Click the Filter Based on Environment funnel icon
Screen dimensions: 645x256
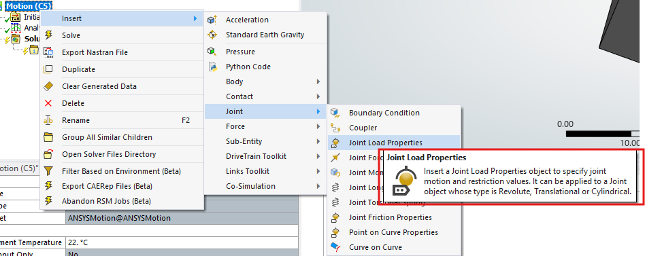point(48,171)
